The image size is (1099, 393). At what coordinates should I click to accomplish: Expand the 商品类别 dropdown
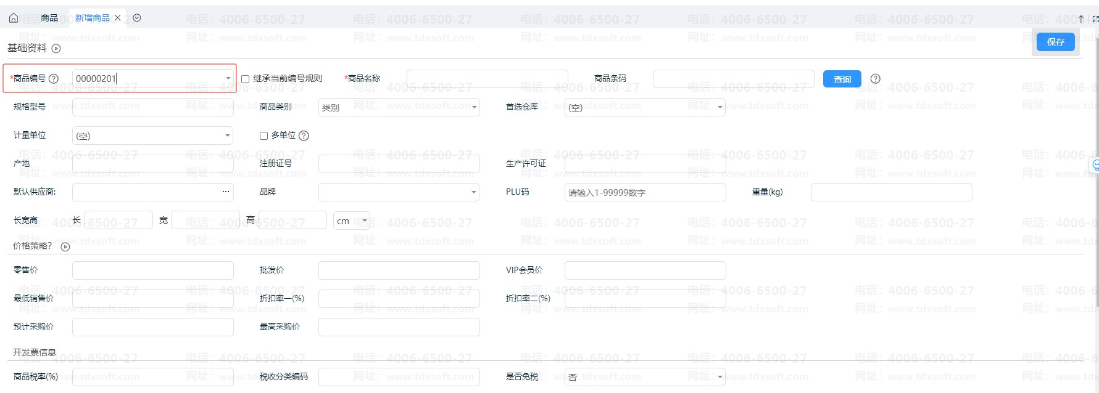click(x=474, y=107)
